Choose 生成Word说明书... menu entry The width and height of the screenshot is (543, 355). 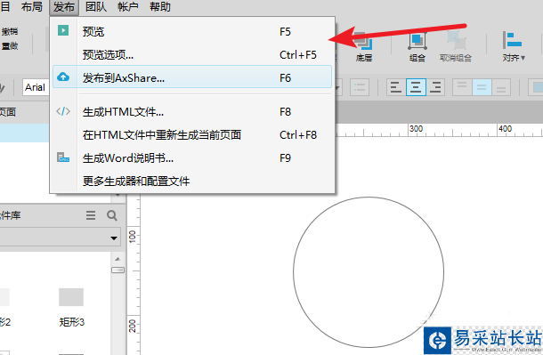[x=192, y=158]
